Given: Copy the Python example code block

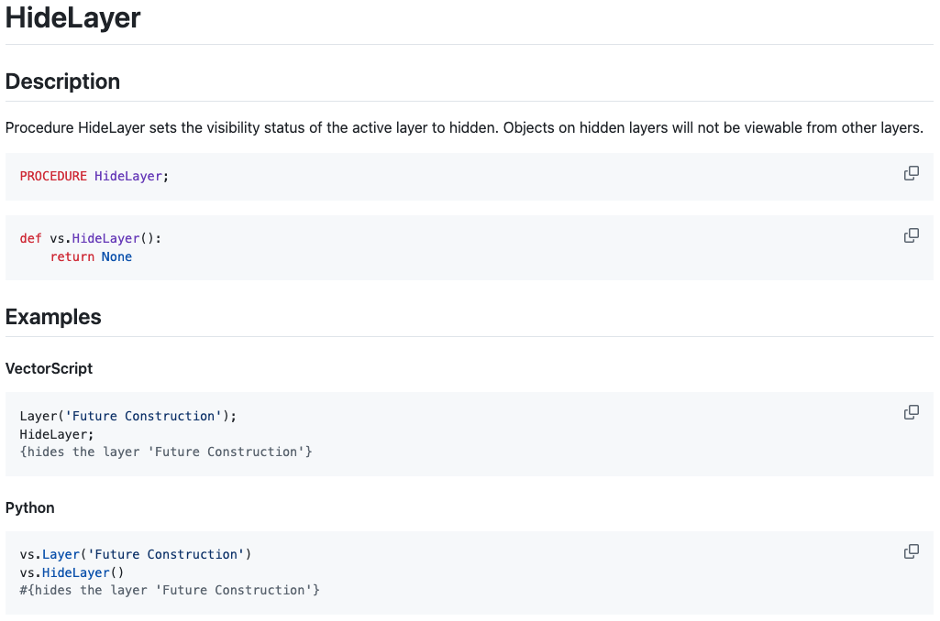Looking at the screenshot, I should (x=911, y=551).
